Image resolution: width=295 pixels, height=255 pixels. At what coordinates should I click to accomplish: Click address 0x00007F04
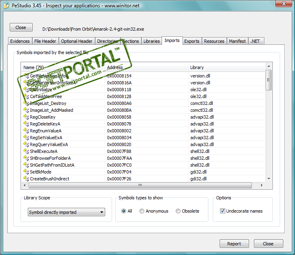[119, 172]
